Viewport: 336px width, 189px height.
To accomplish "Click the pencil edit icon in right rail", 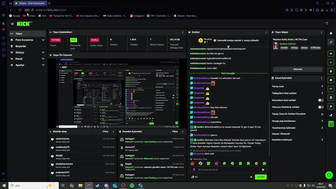I will click(331, 42).
